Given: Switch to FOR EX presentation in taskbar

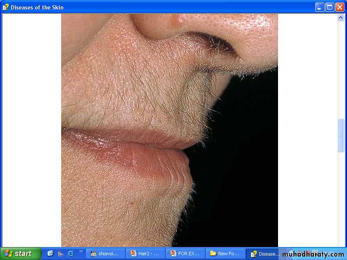Looking at the screenshot, I should tap(185, 253).
